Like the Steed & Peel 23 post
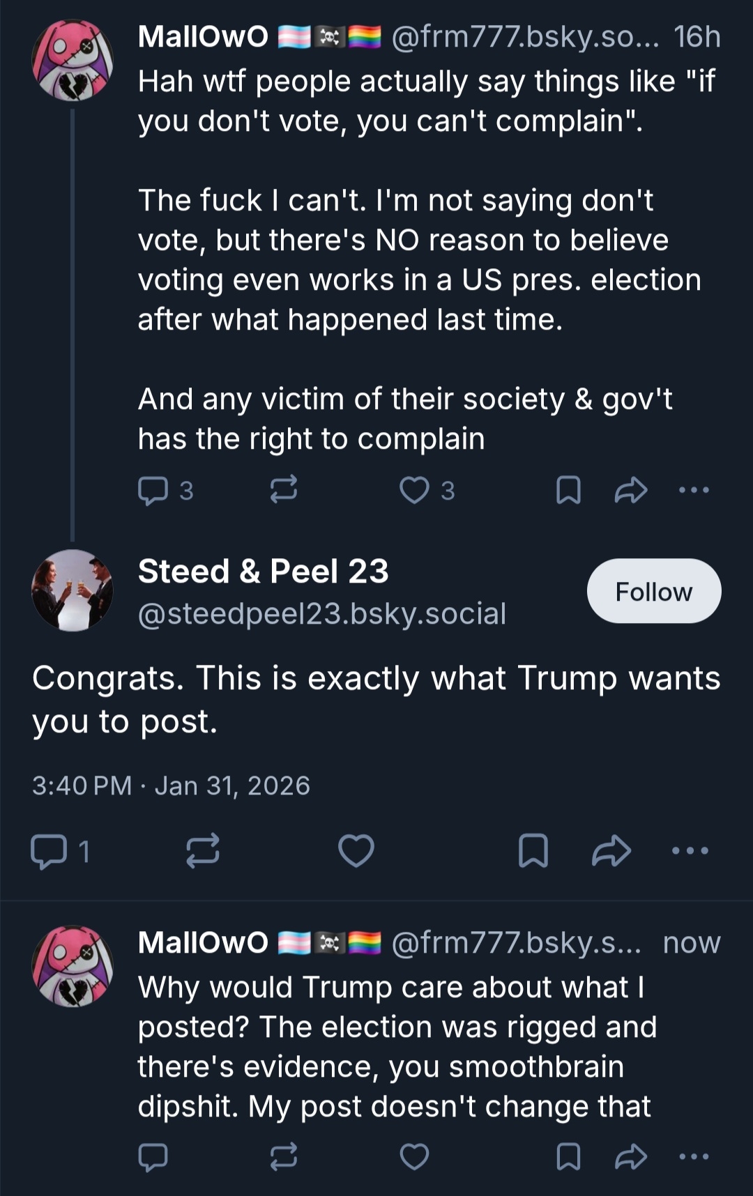 tap(356, 851)
